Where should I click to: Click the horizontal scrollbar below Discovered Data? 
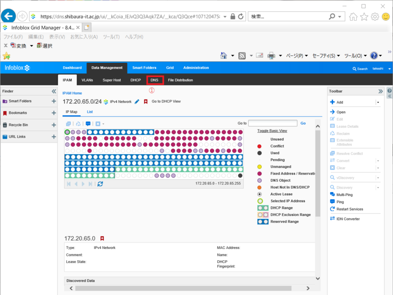(183, 288)
